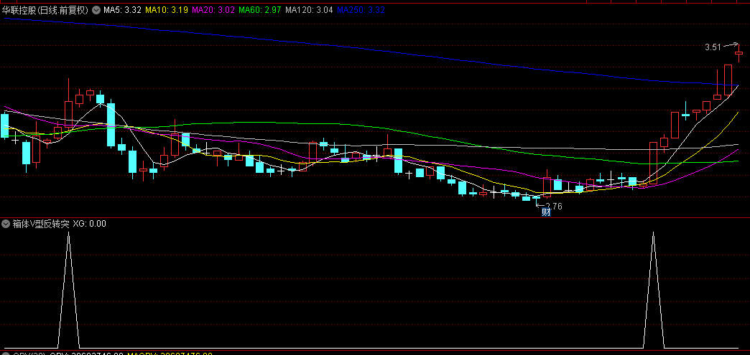Expand the 箱体V型反转突 indicator dropdown icon
750x355 pixels.
(6, 223)
